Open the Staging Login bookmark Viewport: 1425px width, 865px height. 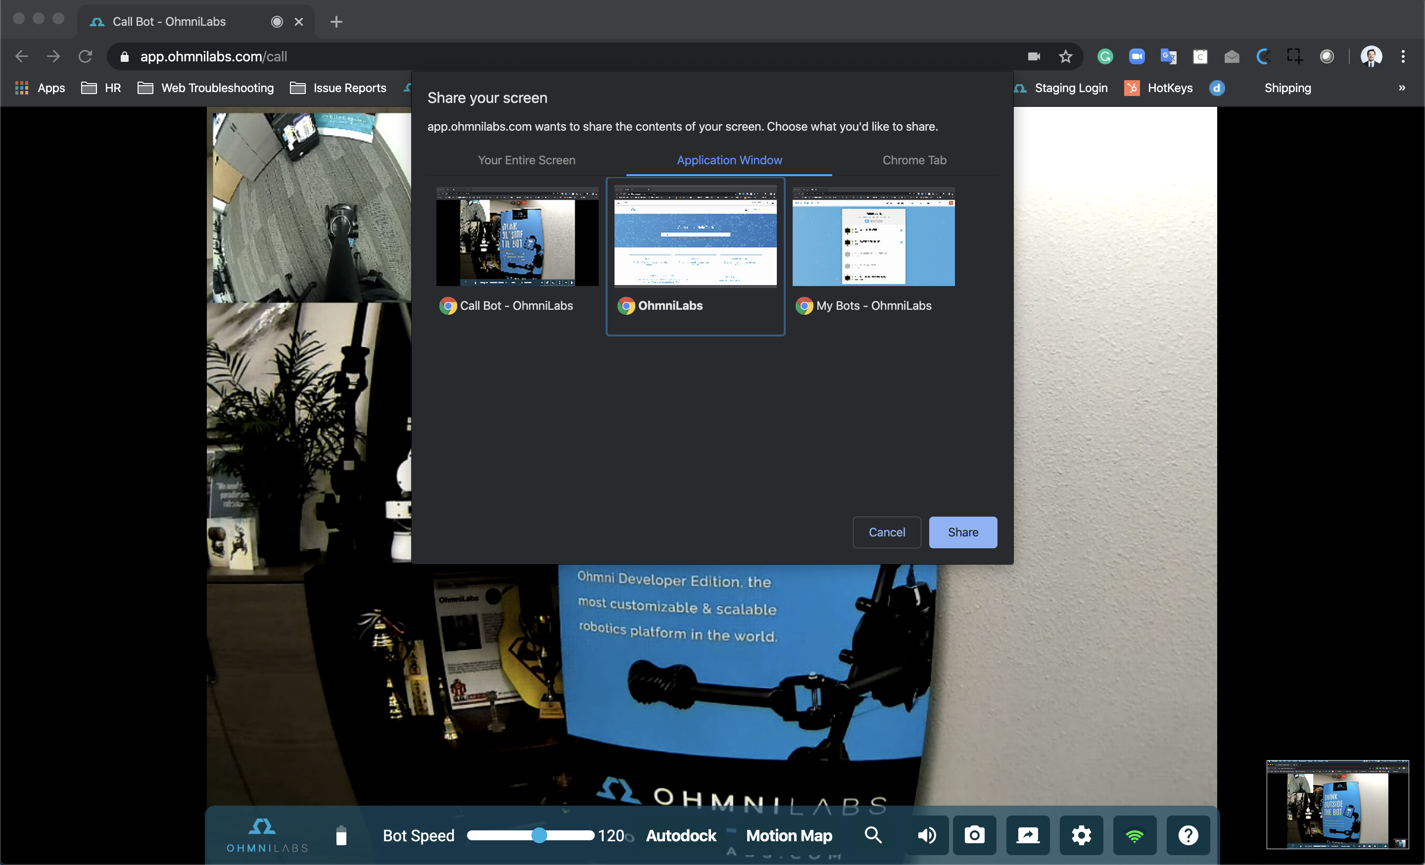pyautogui.click(x=1061, y=88)
